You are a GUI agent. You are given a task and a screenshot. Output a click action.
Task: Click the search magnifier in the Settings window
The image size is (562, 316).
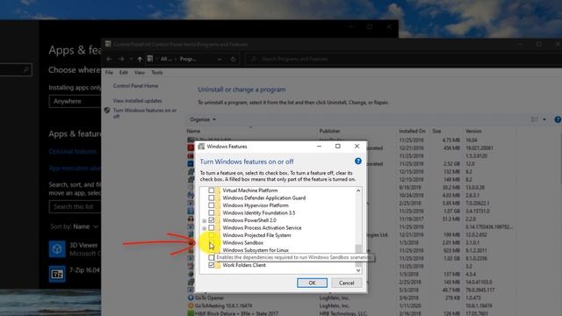(26, 69)
